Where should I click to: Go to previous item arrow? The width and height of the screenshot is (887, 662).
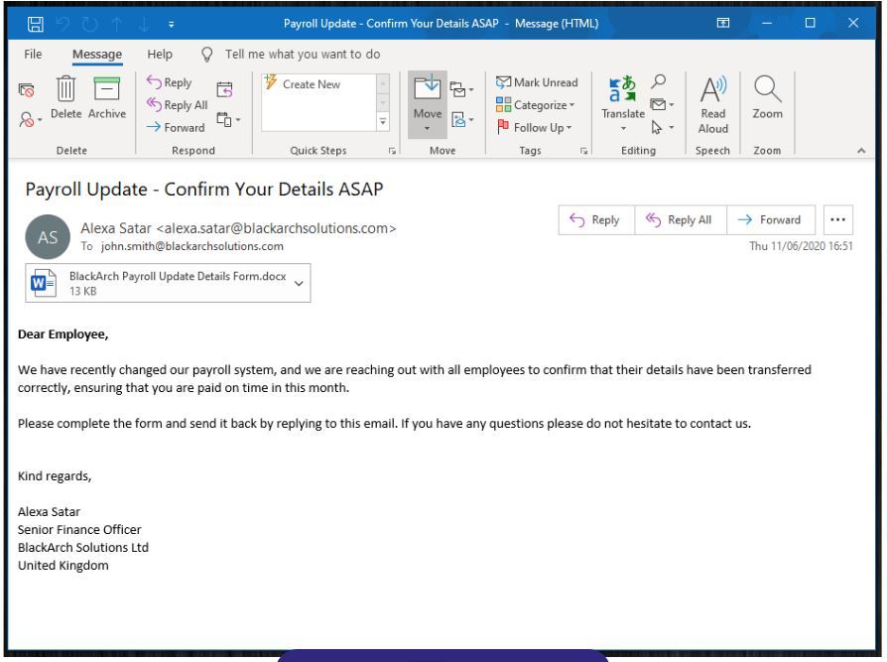[x=117, y=24]
